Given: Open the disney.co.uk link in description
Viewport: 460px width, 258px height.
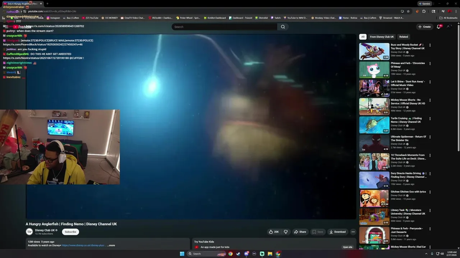Looking at the screenshot, I should (84, 245).
